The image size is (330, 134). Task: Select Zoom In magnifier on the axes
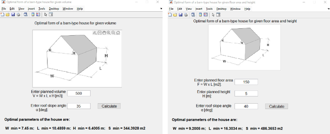click(109, 33)
